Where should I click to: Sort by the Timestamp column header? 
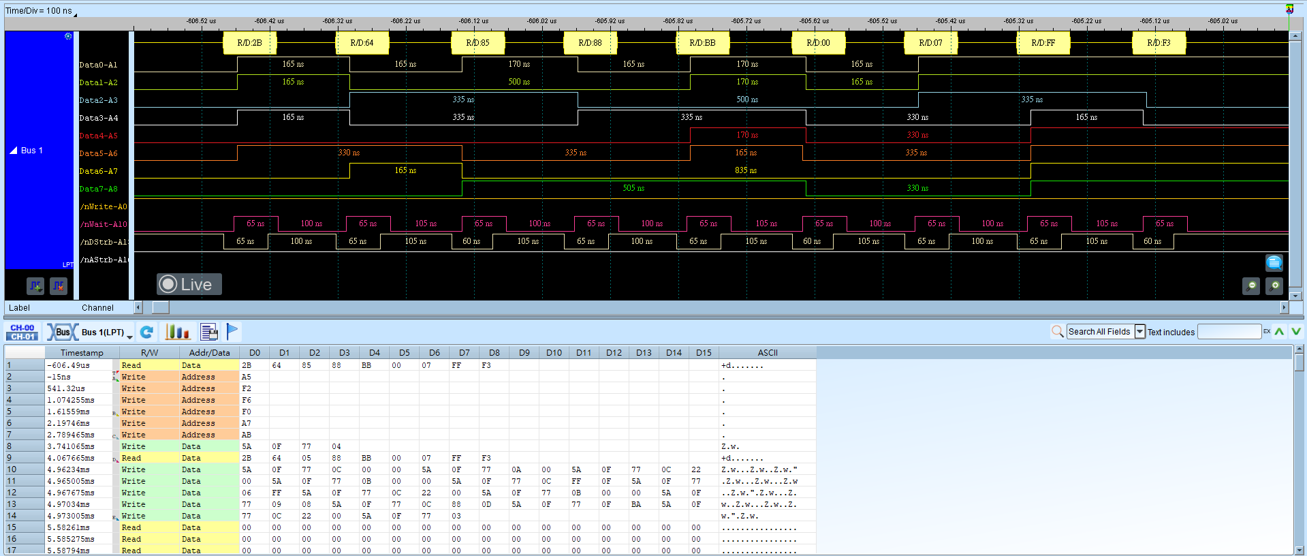[x=82, y=353]
